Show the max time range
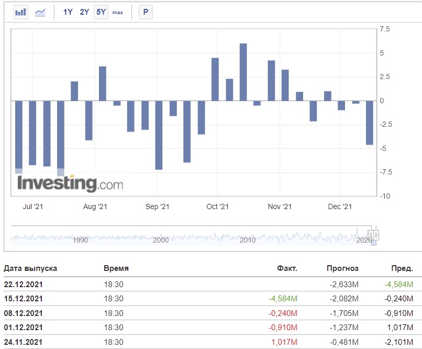The image size is (422, 349). 118,12
